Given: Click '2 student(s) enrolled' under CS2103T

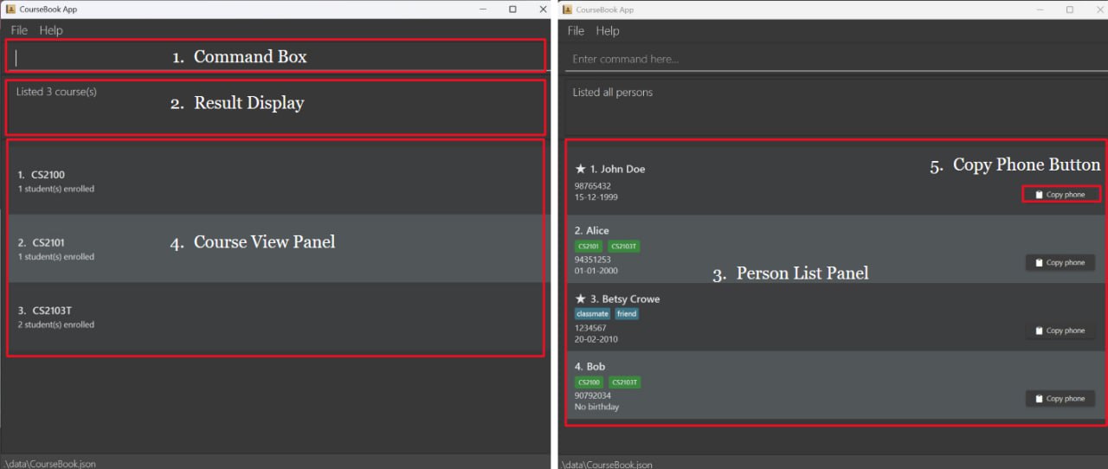Looking at the screenshot, I should [56, 324].
